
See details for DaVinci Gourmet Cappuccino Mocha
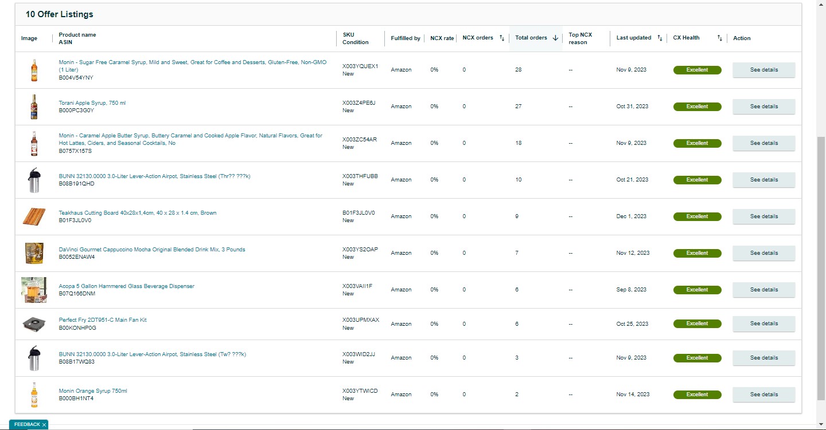point(764,253)
